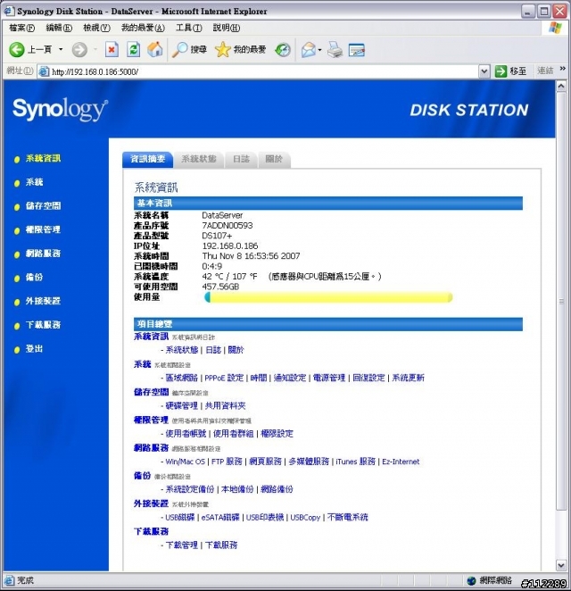Switch to the 系統狀態 tab

[199, 159]
